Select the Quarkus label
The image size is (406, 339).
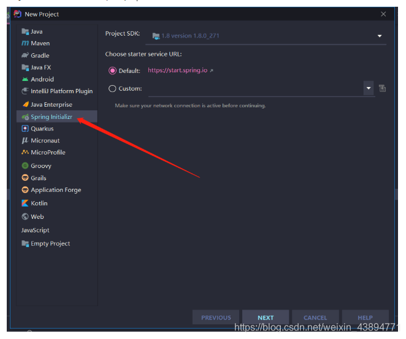click(x=42, y=129)
